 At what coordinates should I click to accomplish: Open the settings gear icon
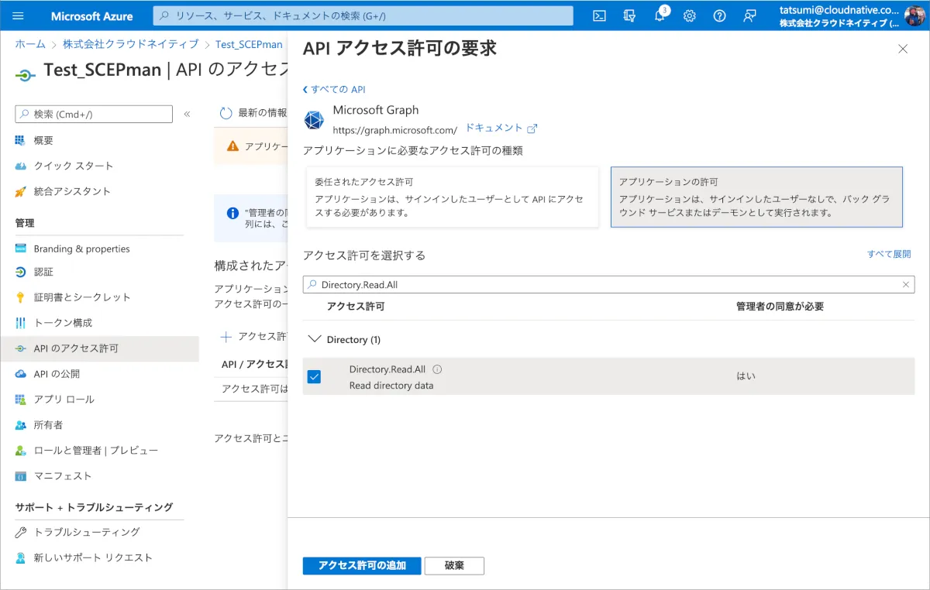[x=690, y=16]
